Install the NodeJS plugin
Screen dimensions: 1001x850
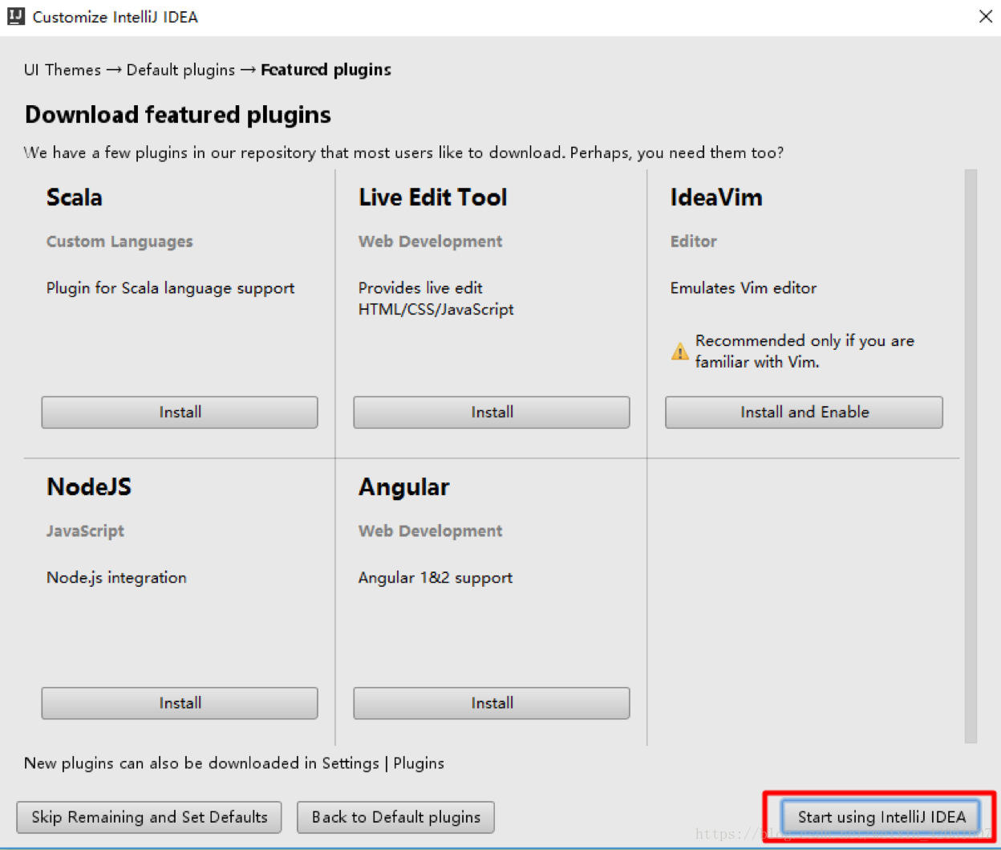click(x=180, y=703)
